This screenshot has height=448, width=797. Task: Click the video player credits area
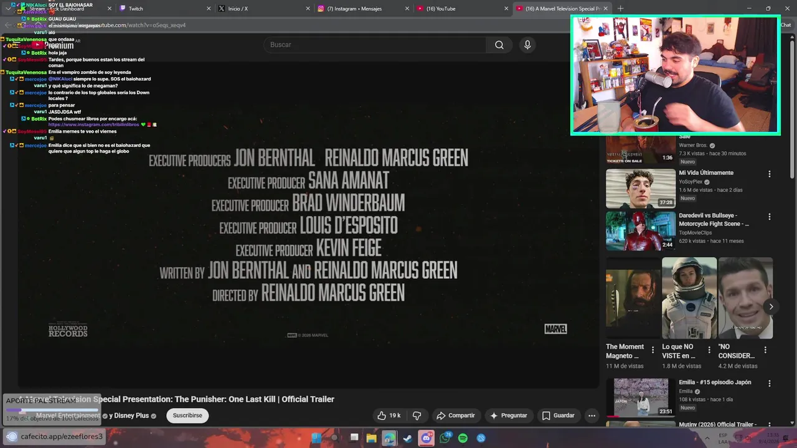(308, 225)
